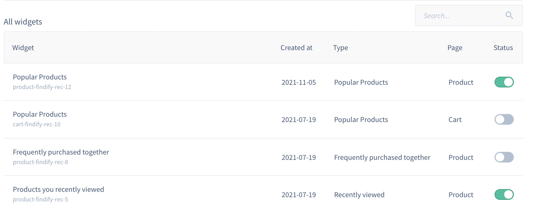Open Frequently purchased together widget name

tap(61, 152)
